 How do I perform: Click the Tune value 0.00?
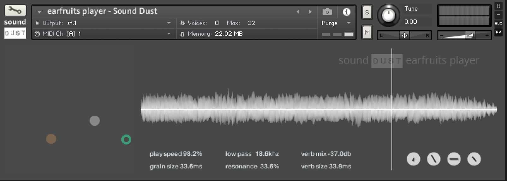tap(411, 22)
